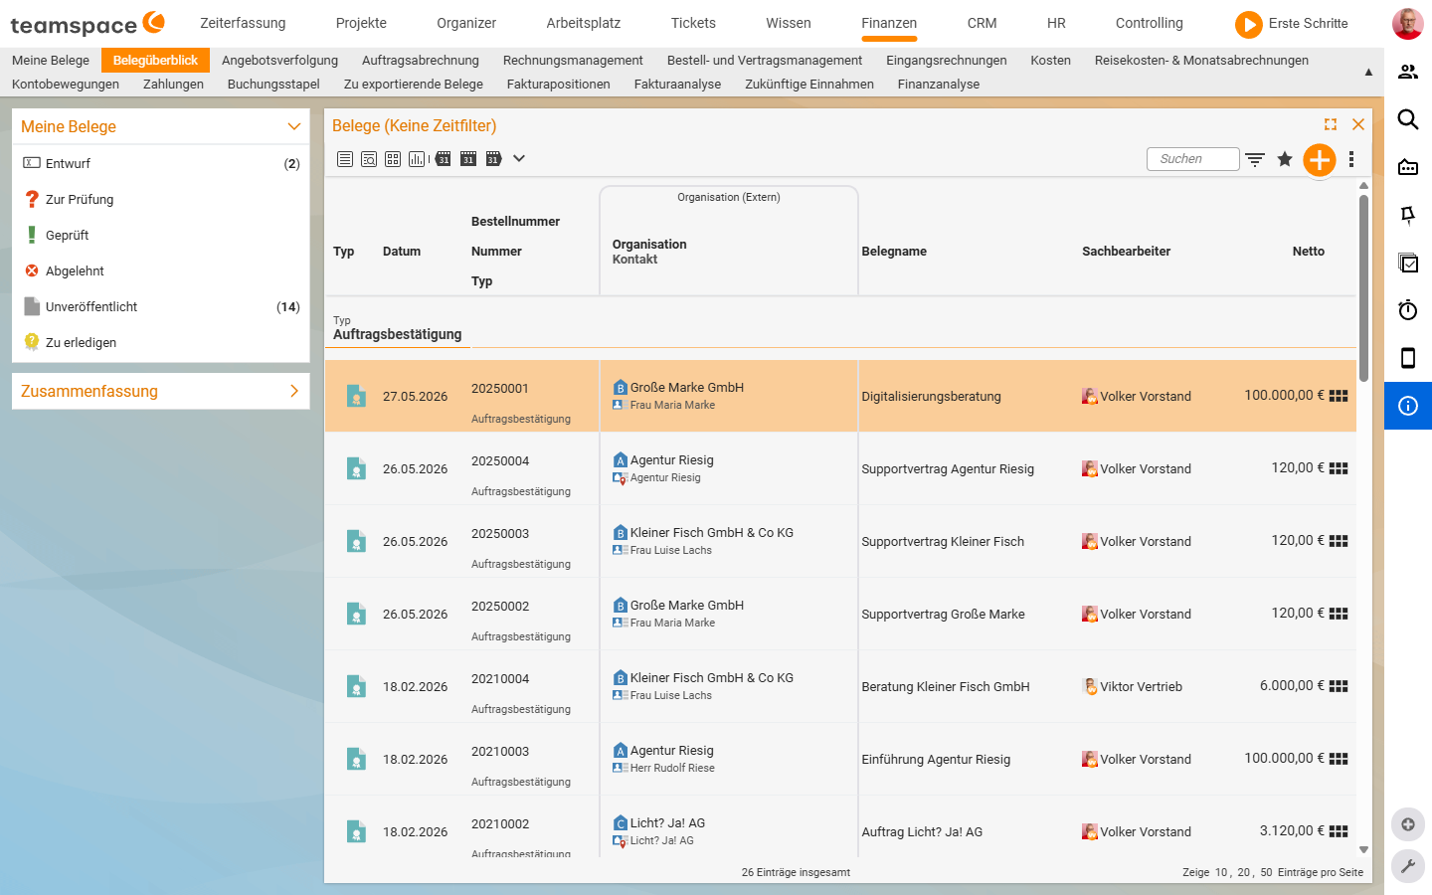Sort by the Netto column header

point(1309,252)
